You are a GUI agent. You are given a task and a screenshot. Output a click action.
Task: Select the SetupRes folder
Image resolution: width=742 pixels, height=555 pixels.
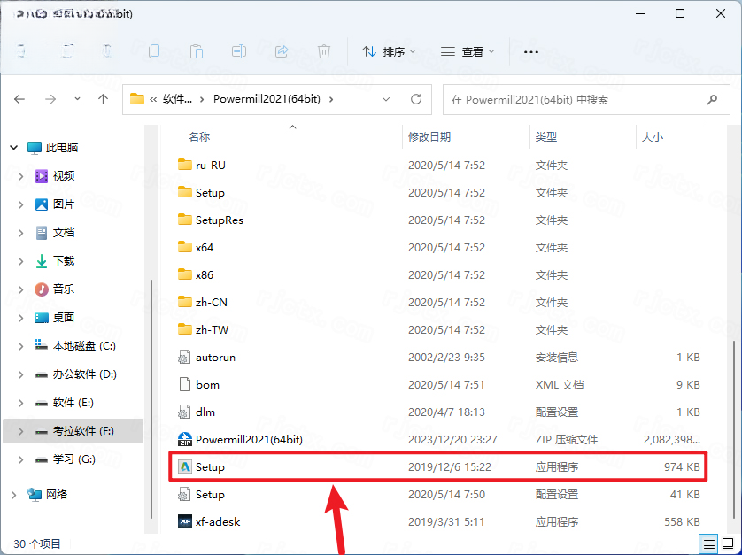click(x=219, y=220)
